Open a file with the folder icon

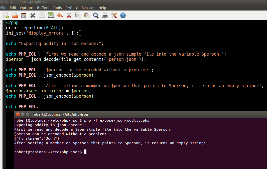tap(15, 16)
